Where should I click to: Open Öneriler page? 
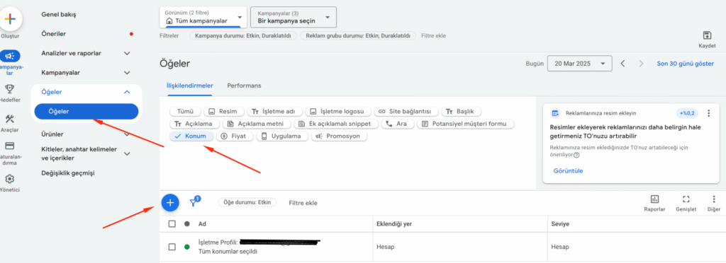click(x=54, y=34)
